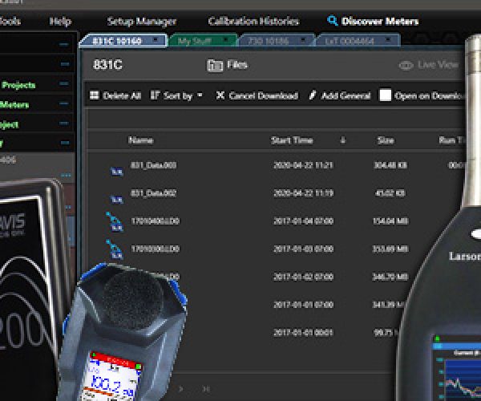
Task: Switch to the 831C 10160 tab
Action: [123, 41]
